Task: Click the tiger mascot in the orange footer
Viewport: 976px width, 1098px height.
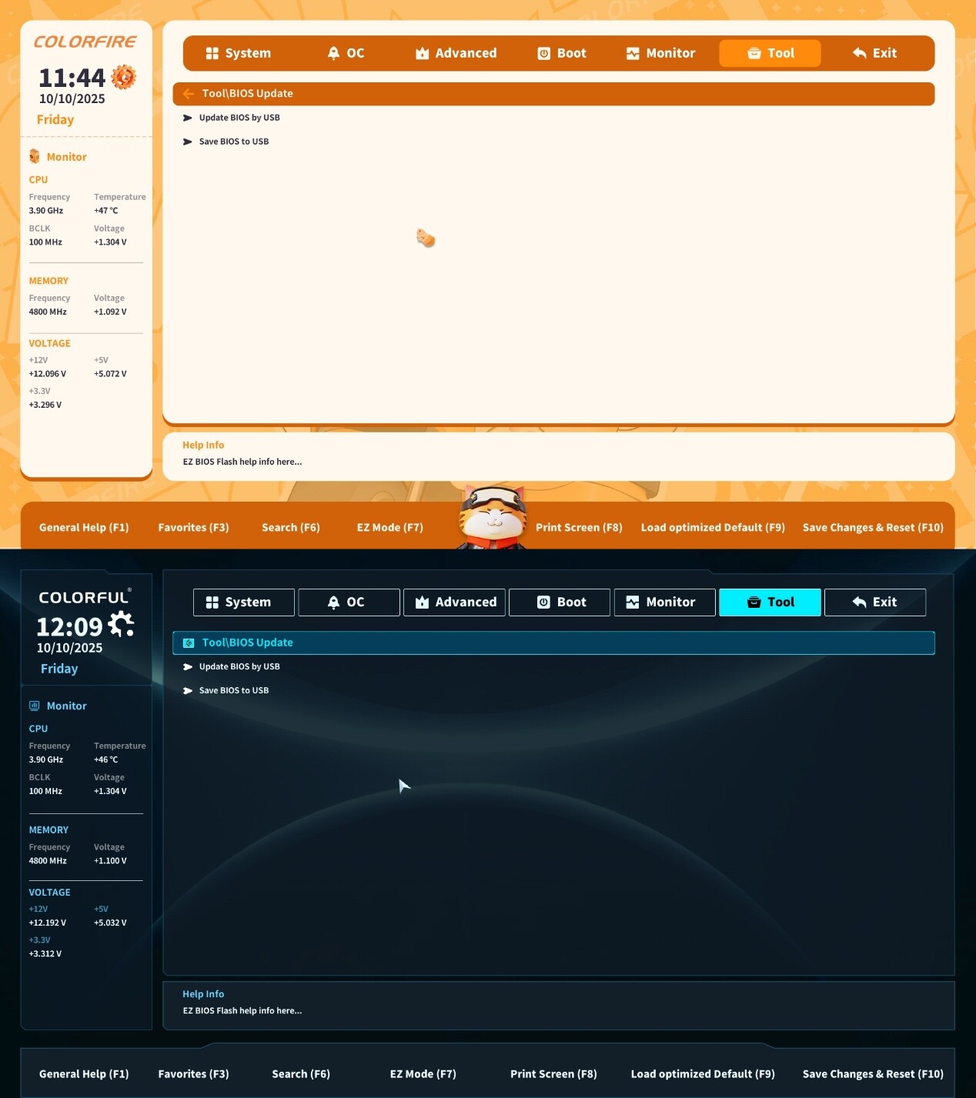Action: coord(492,517)
